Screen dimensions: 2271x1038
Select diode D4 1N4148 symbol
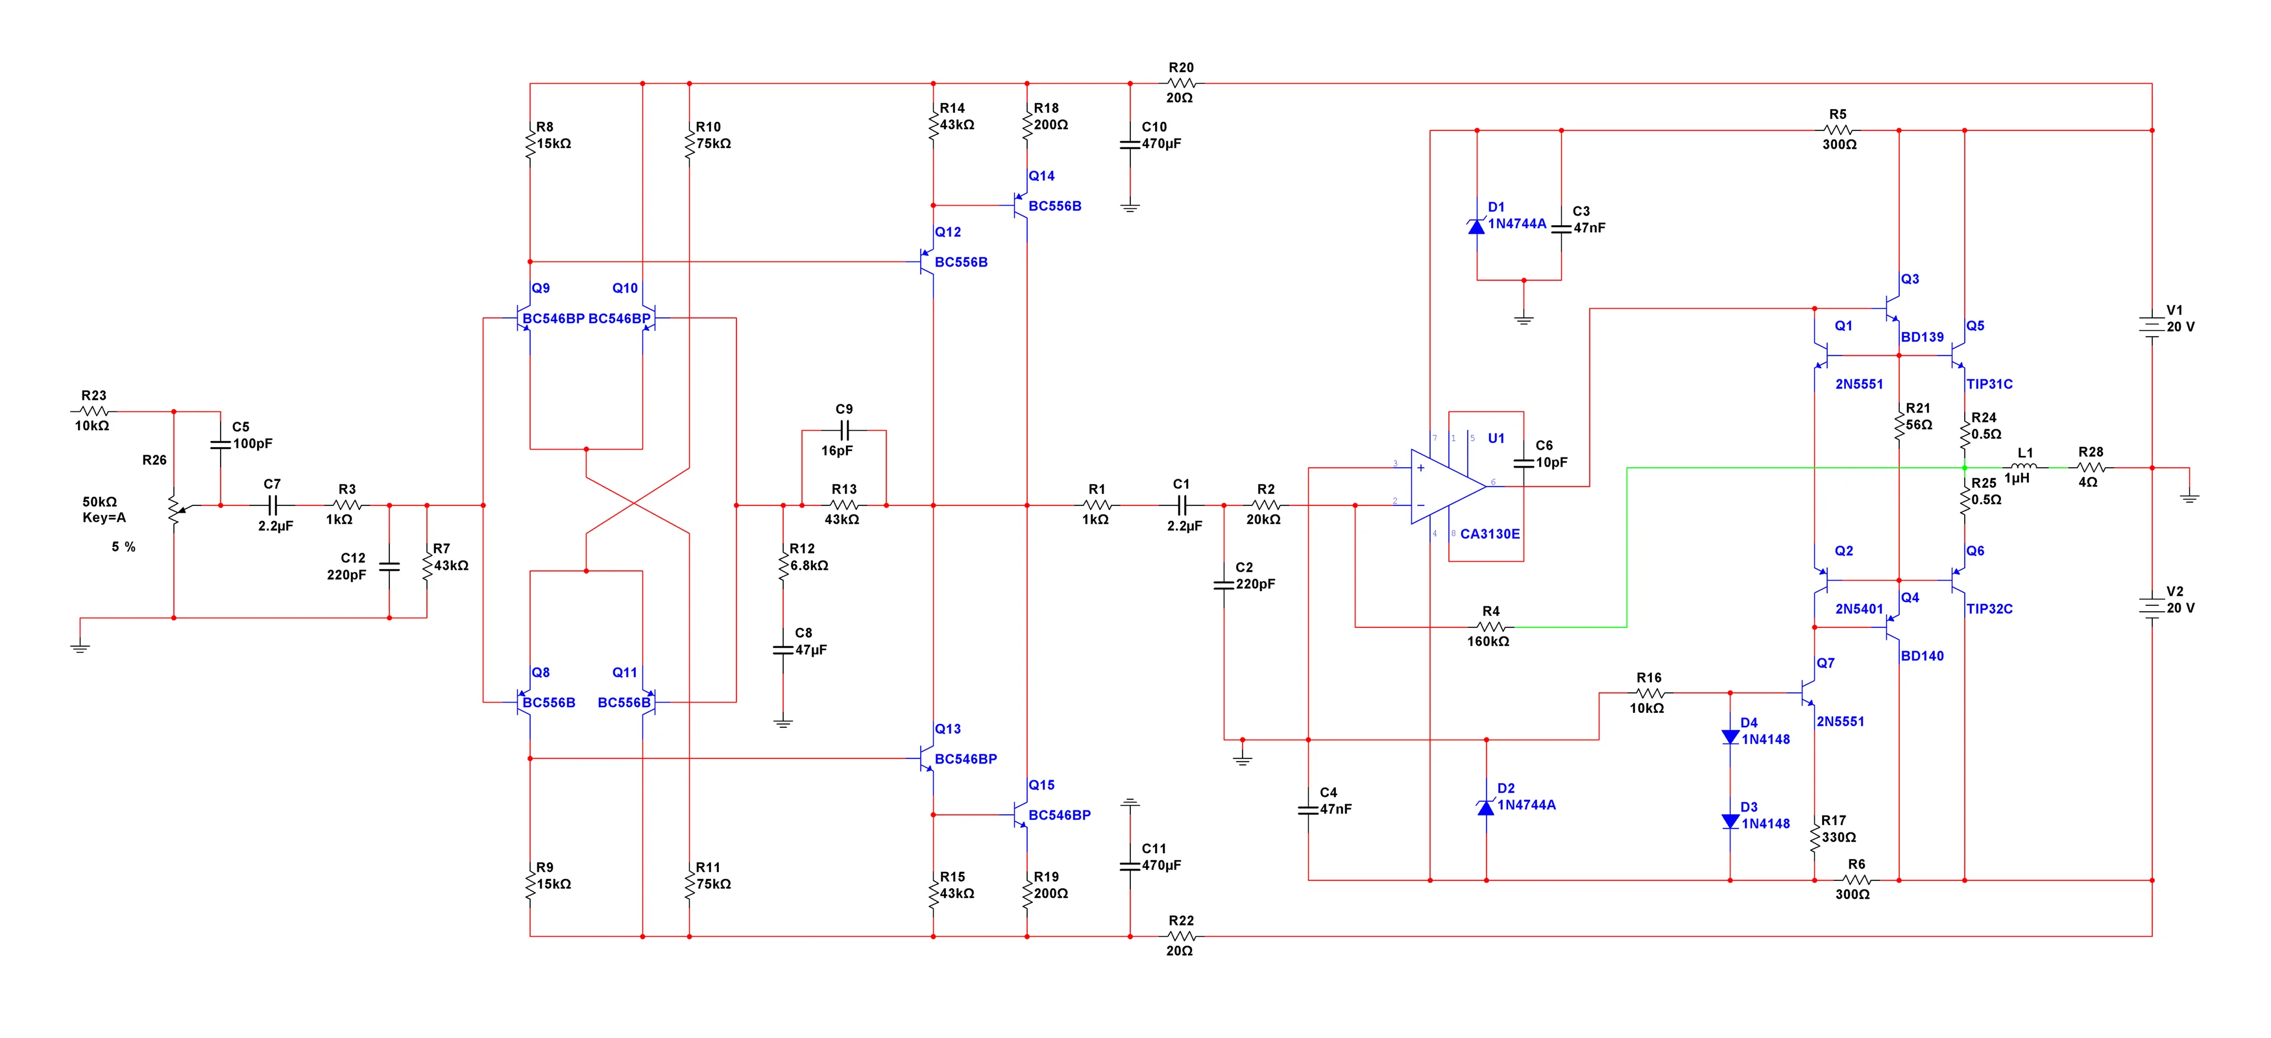(x=1730, y=736)
